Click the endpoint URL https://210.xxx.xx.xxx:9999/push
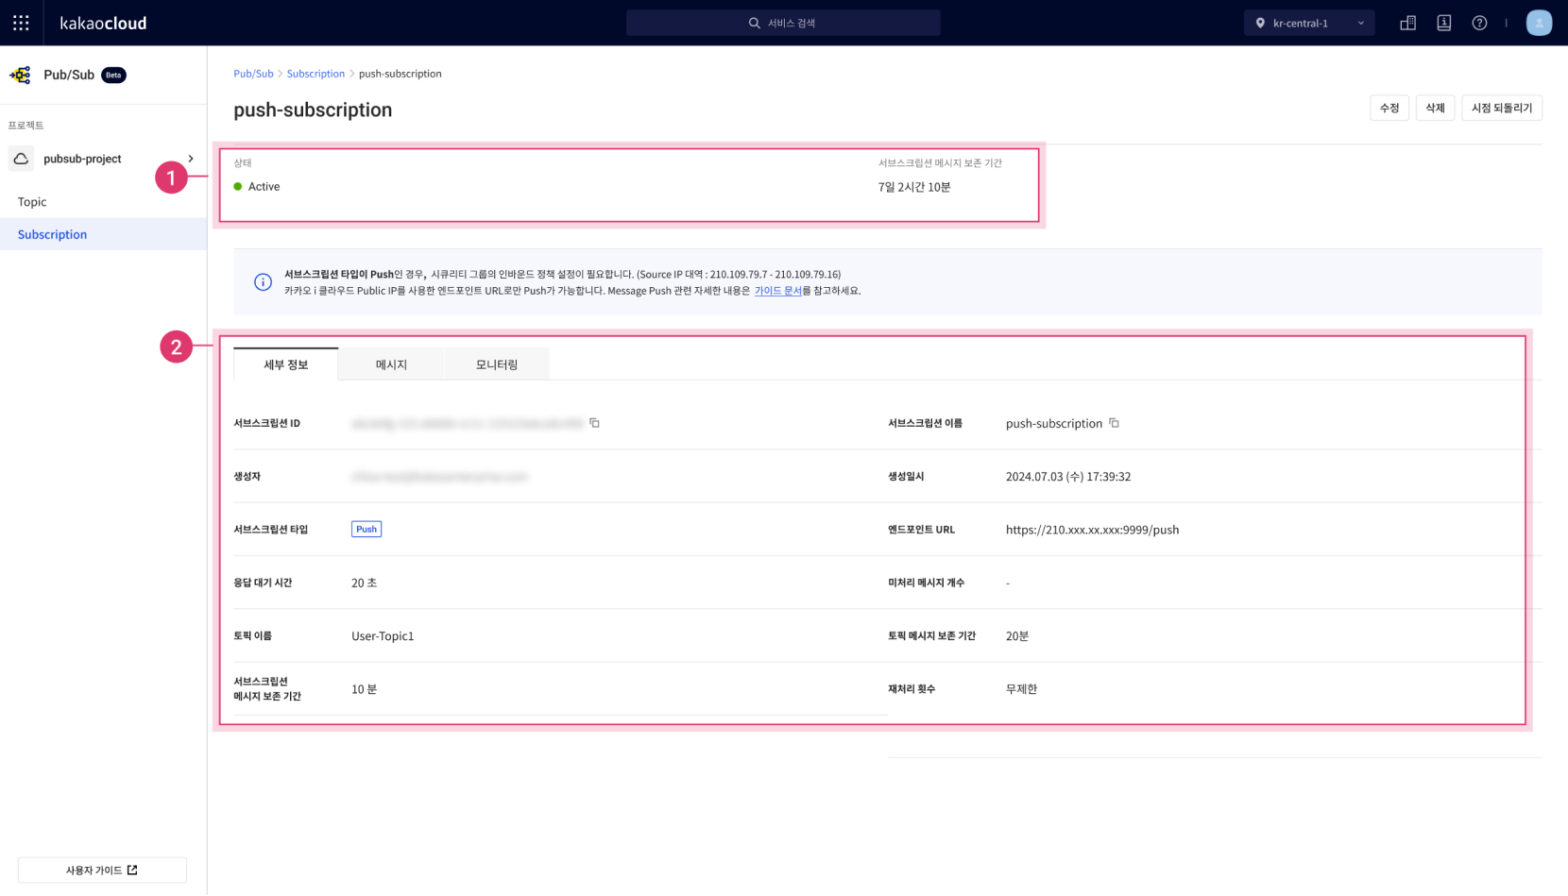Screen dimensions: 1568x896 (x=1092, y=530)
